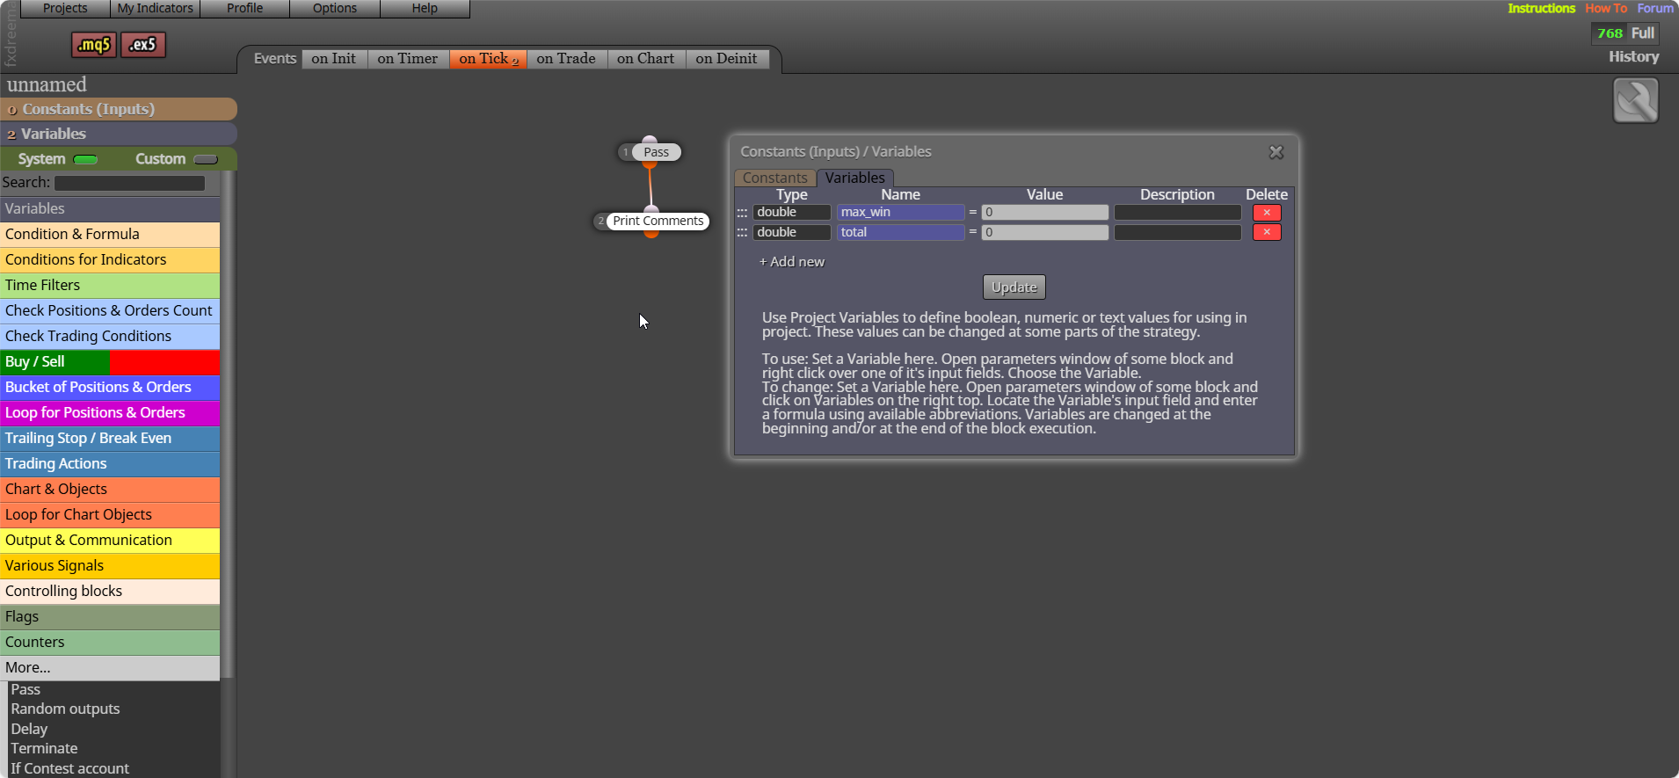Grab drag handle of total row
Viewport: 1679px width, 778px height.
click(742, 232)
